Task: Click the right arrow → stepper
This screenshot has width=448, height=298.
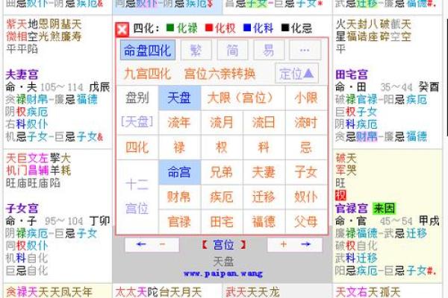Action: [305, 244]
